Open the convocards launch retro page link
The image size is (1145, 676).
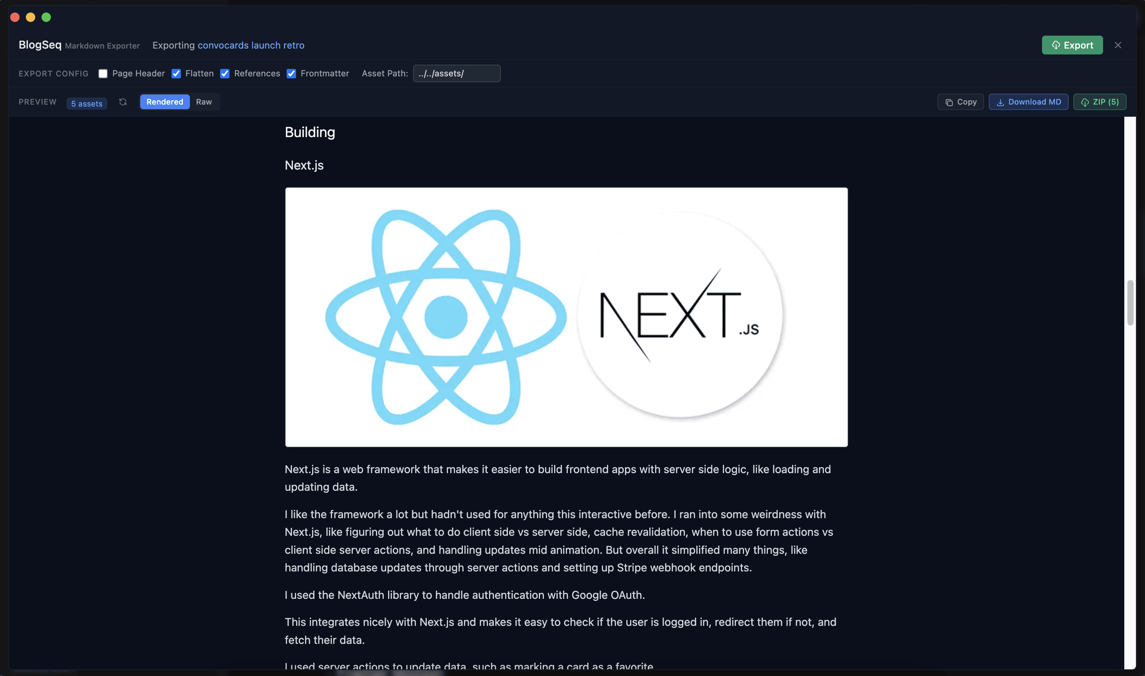(251, 45)
